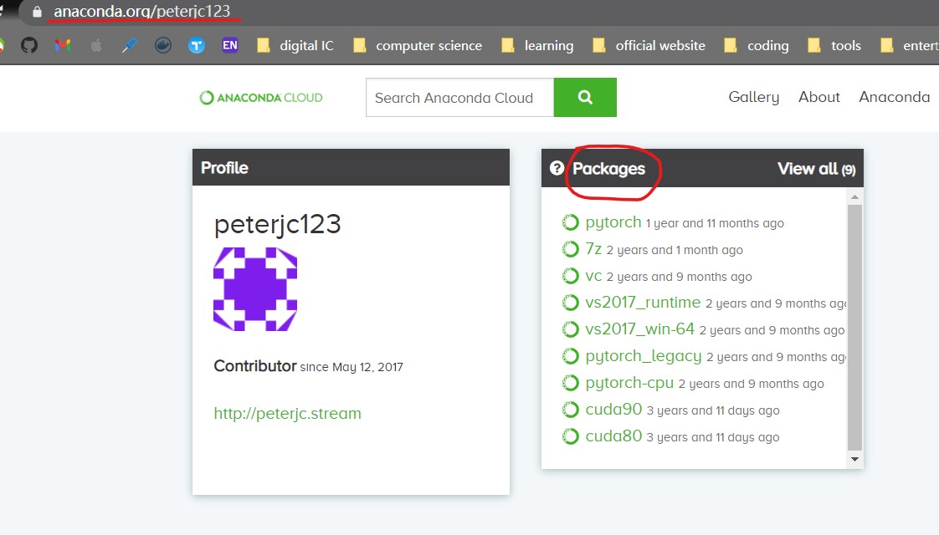Open the pytorch-cpu package link
This screenshot has width=939, height=535.
pyautogui.click(x=629, y=383)
